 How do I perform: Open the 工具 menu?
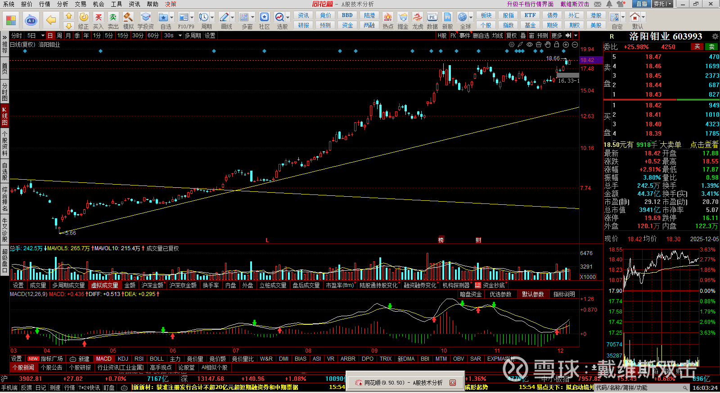[117, 4]
